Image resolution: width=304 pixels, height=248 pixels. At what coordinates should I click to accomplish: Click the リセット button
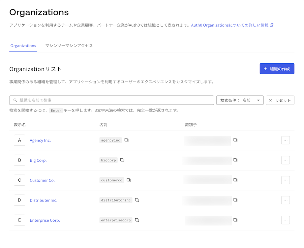(280, 100)
